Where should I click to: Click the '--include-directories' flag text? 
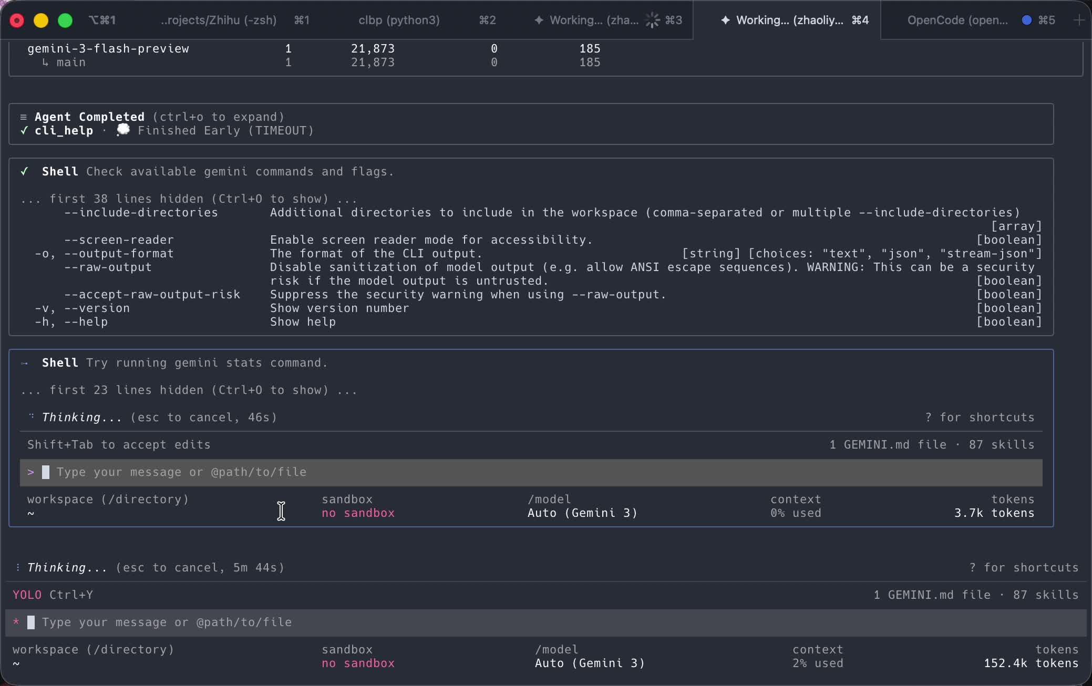point(141,212)
